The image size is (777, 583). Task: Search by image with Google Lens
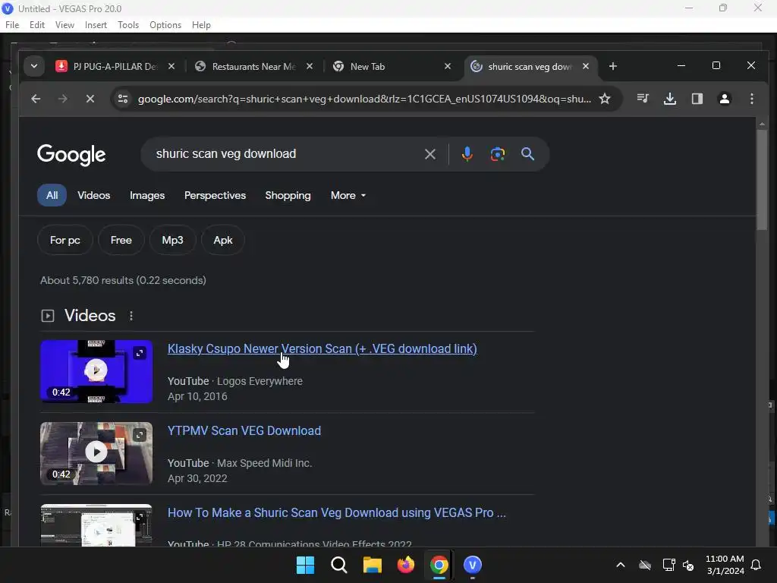498,154
